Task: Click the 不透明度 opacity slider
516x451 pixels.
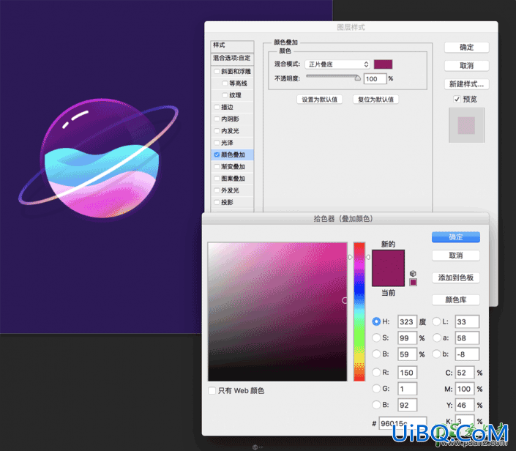Action: coord(333,78)
